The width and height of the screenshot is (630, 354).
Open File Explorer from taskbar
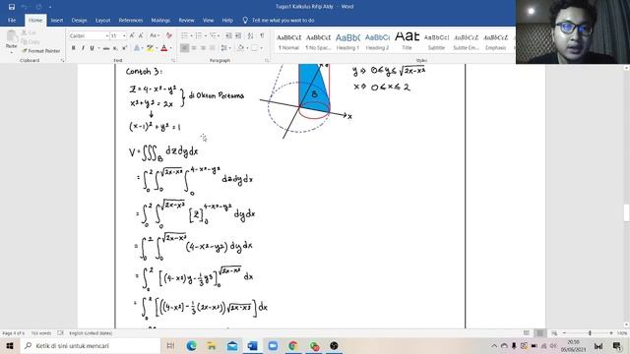point(212,345)
